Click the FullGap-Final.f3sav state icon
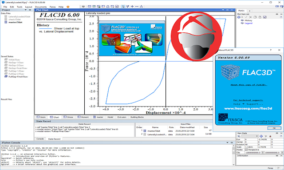This screenshot has width=284, height=170. [x=6, y=77]
